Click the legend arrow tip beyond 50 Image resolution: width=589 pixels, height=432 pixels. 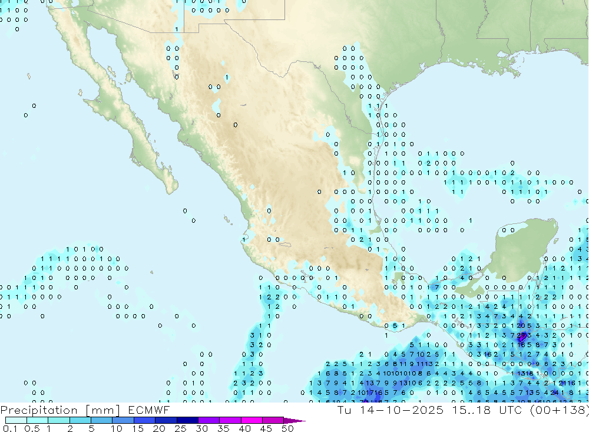295,421
